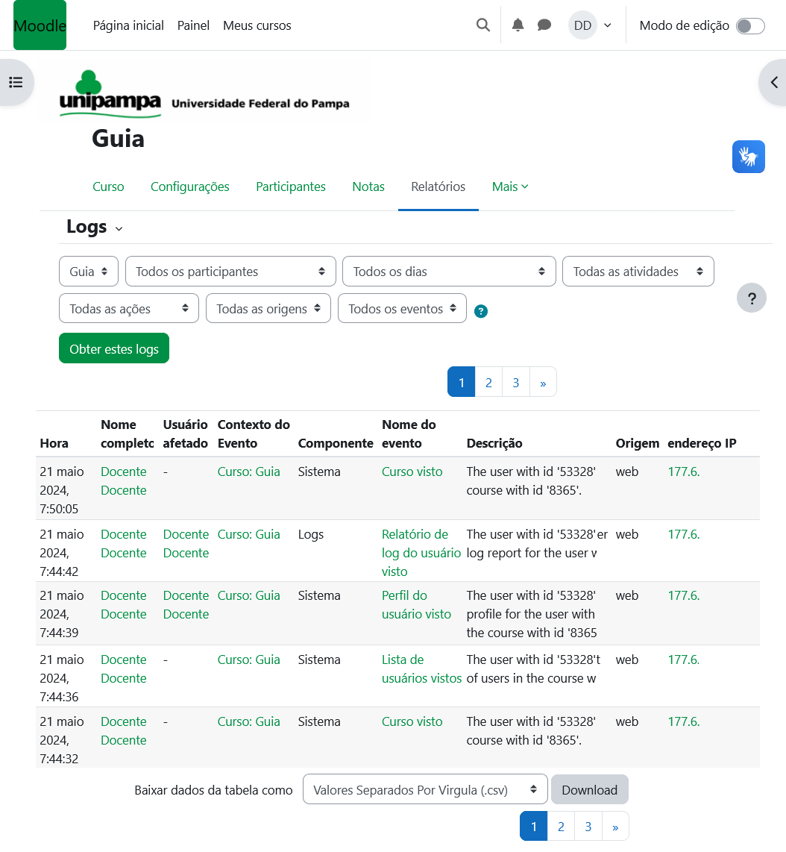Screen dimensions: 786x852
Task: Open the Perfil do usuário visto link
Action: [416, 605]
